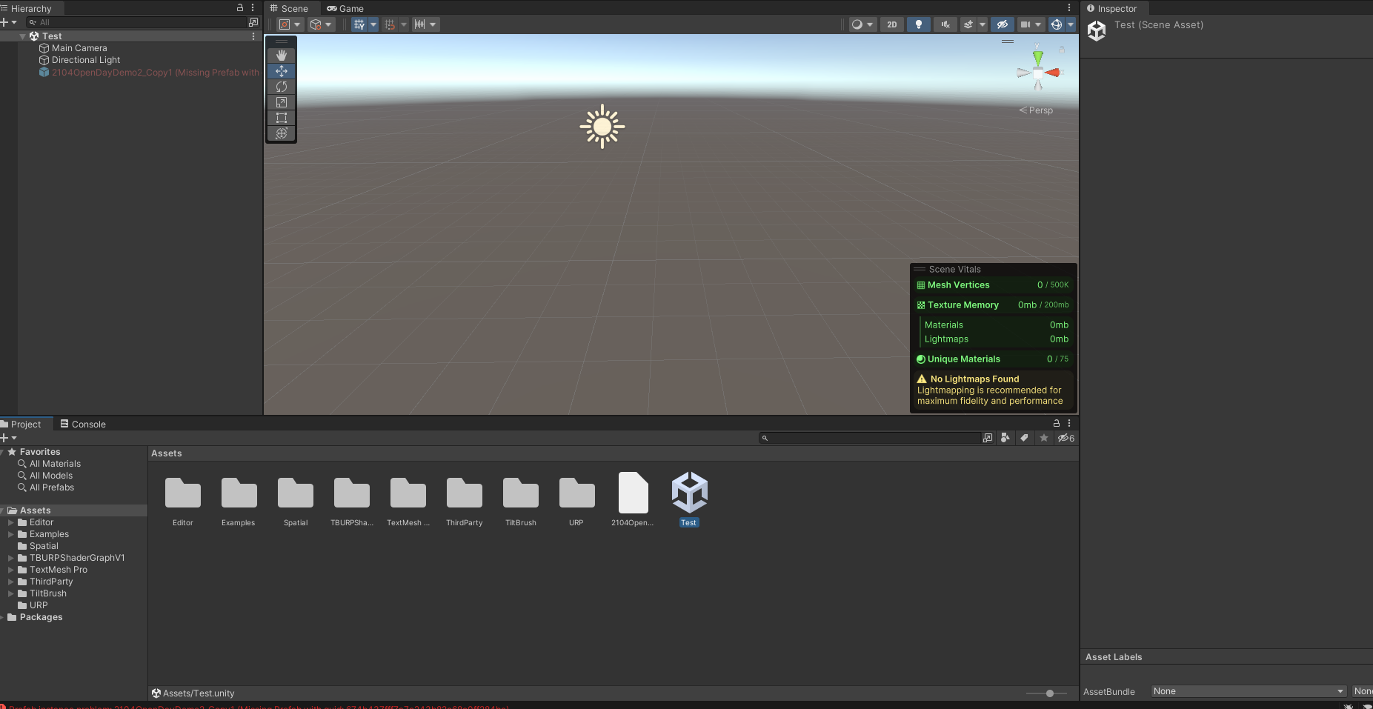Open the AssetBundle None dropdown
Image resolution: width=1373 pixels, height=709 pixels.
1247,690
